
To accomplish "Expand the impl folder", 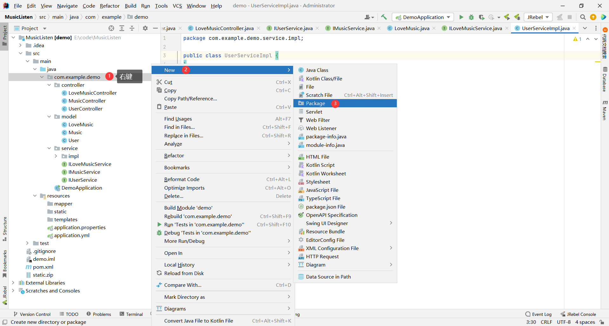I will click(56, 156).
